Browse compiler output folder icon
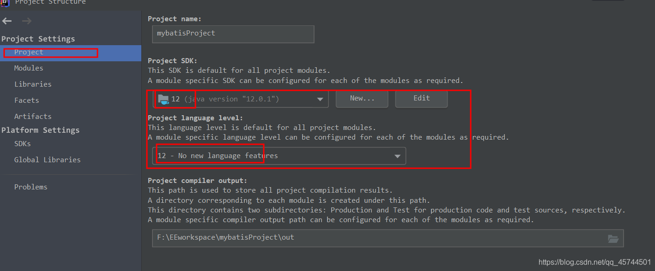Image resolution: width=655 pixels, height=271 pixels. pos(613,238)
